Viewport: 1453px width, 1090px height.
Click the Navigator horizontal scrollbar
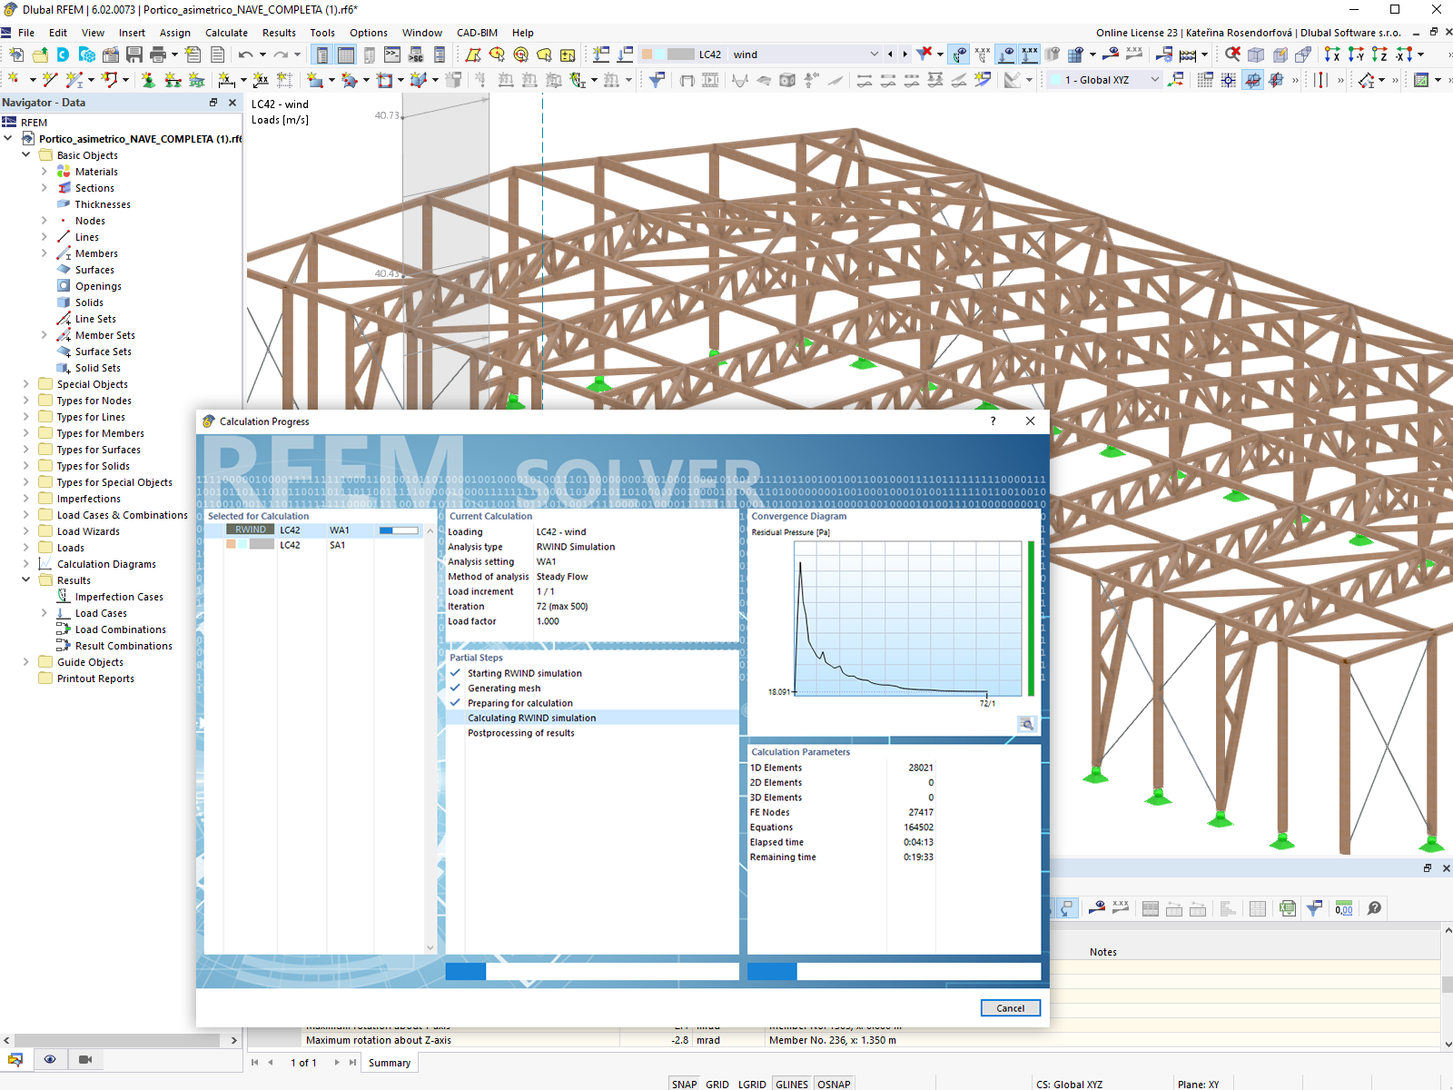coord(117,1040)
